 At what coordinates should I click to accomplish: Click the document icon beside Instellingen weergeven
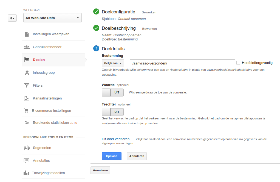(x=27, y=34)
